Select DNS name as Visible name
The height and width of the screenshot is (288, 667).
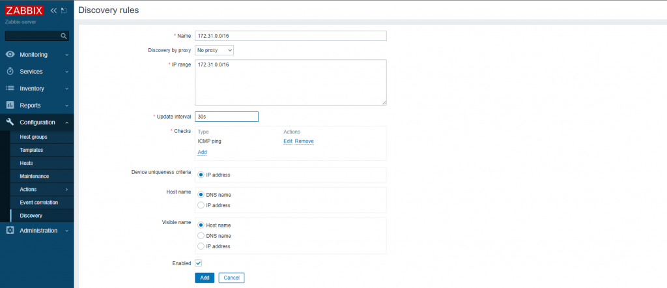tap(201, 236)
